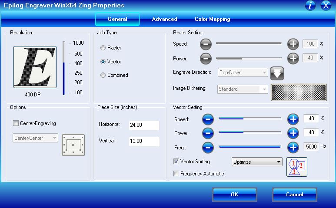Switch to the Advanced tab
This screenshot has height=208, width=336.
(164, 19)
